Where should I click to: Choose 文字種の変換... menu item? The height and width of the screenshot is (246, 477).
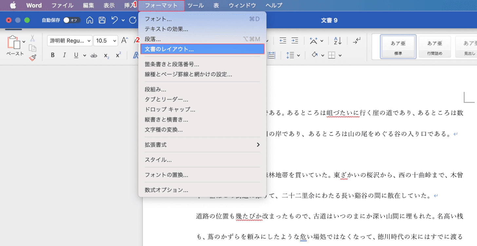pos(202,130)
